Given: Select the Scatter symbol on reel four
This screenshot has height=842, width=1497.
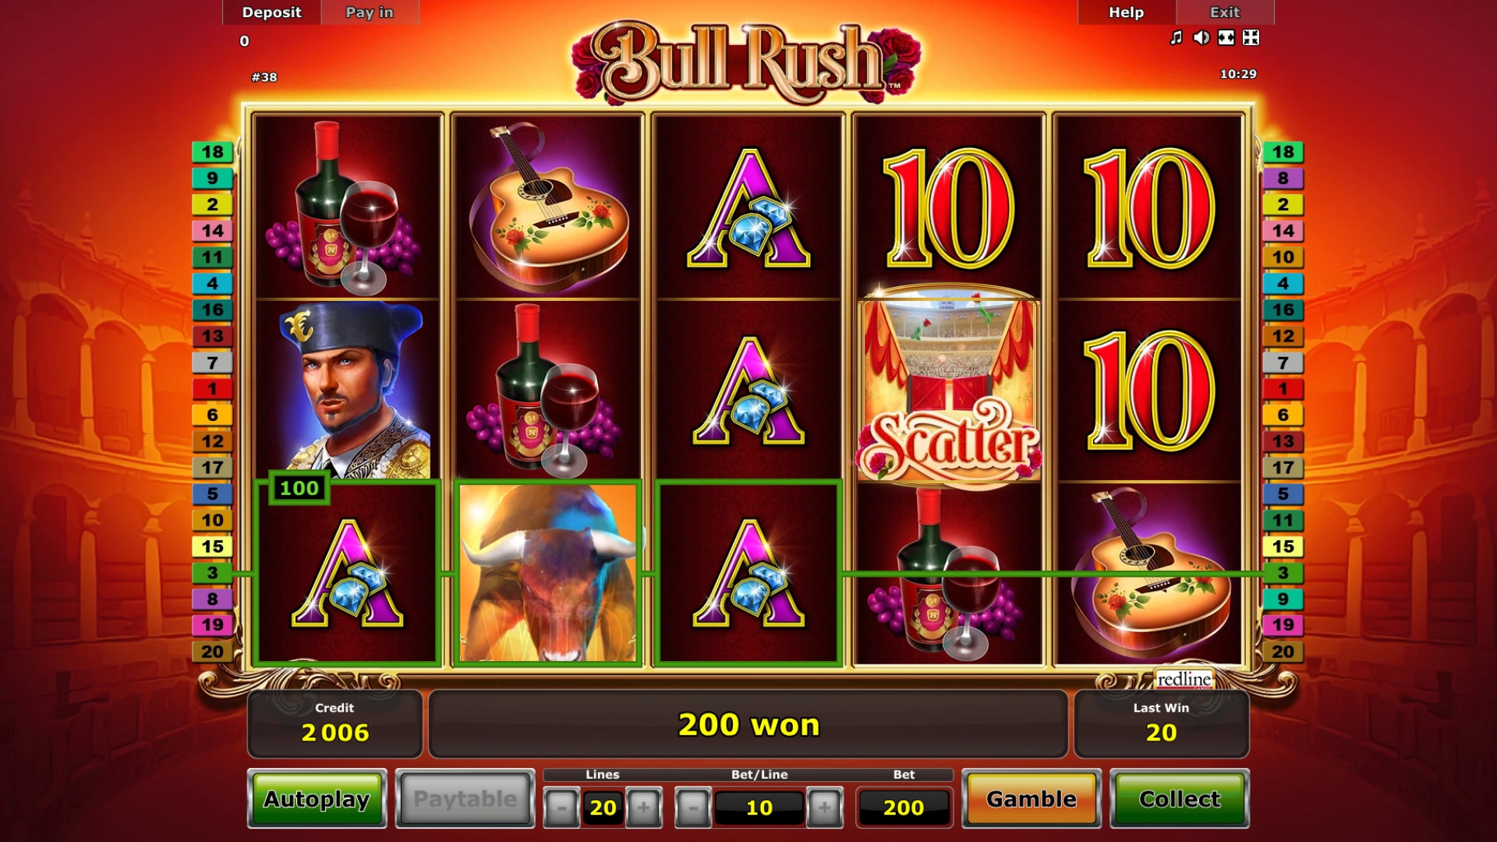Looking at the screenshot, I should [x=949, y=389].
